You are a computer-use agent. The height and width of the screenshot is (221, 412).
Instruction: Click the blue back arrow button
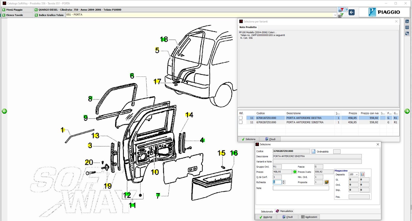351,12
